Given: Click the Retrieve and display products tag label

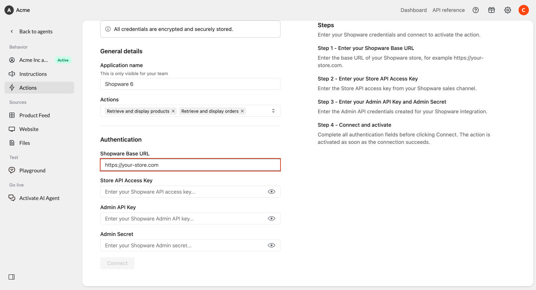Looking at the screenshot, I should pos(138,111).
